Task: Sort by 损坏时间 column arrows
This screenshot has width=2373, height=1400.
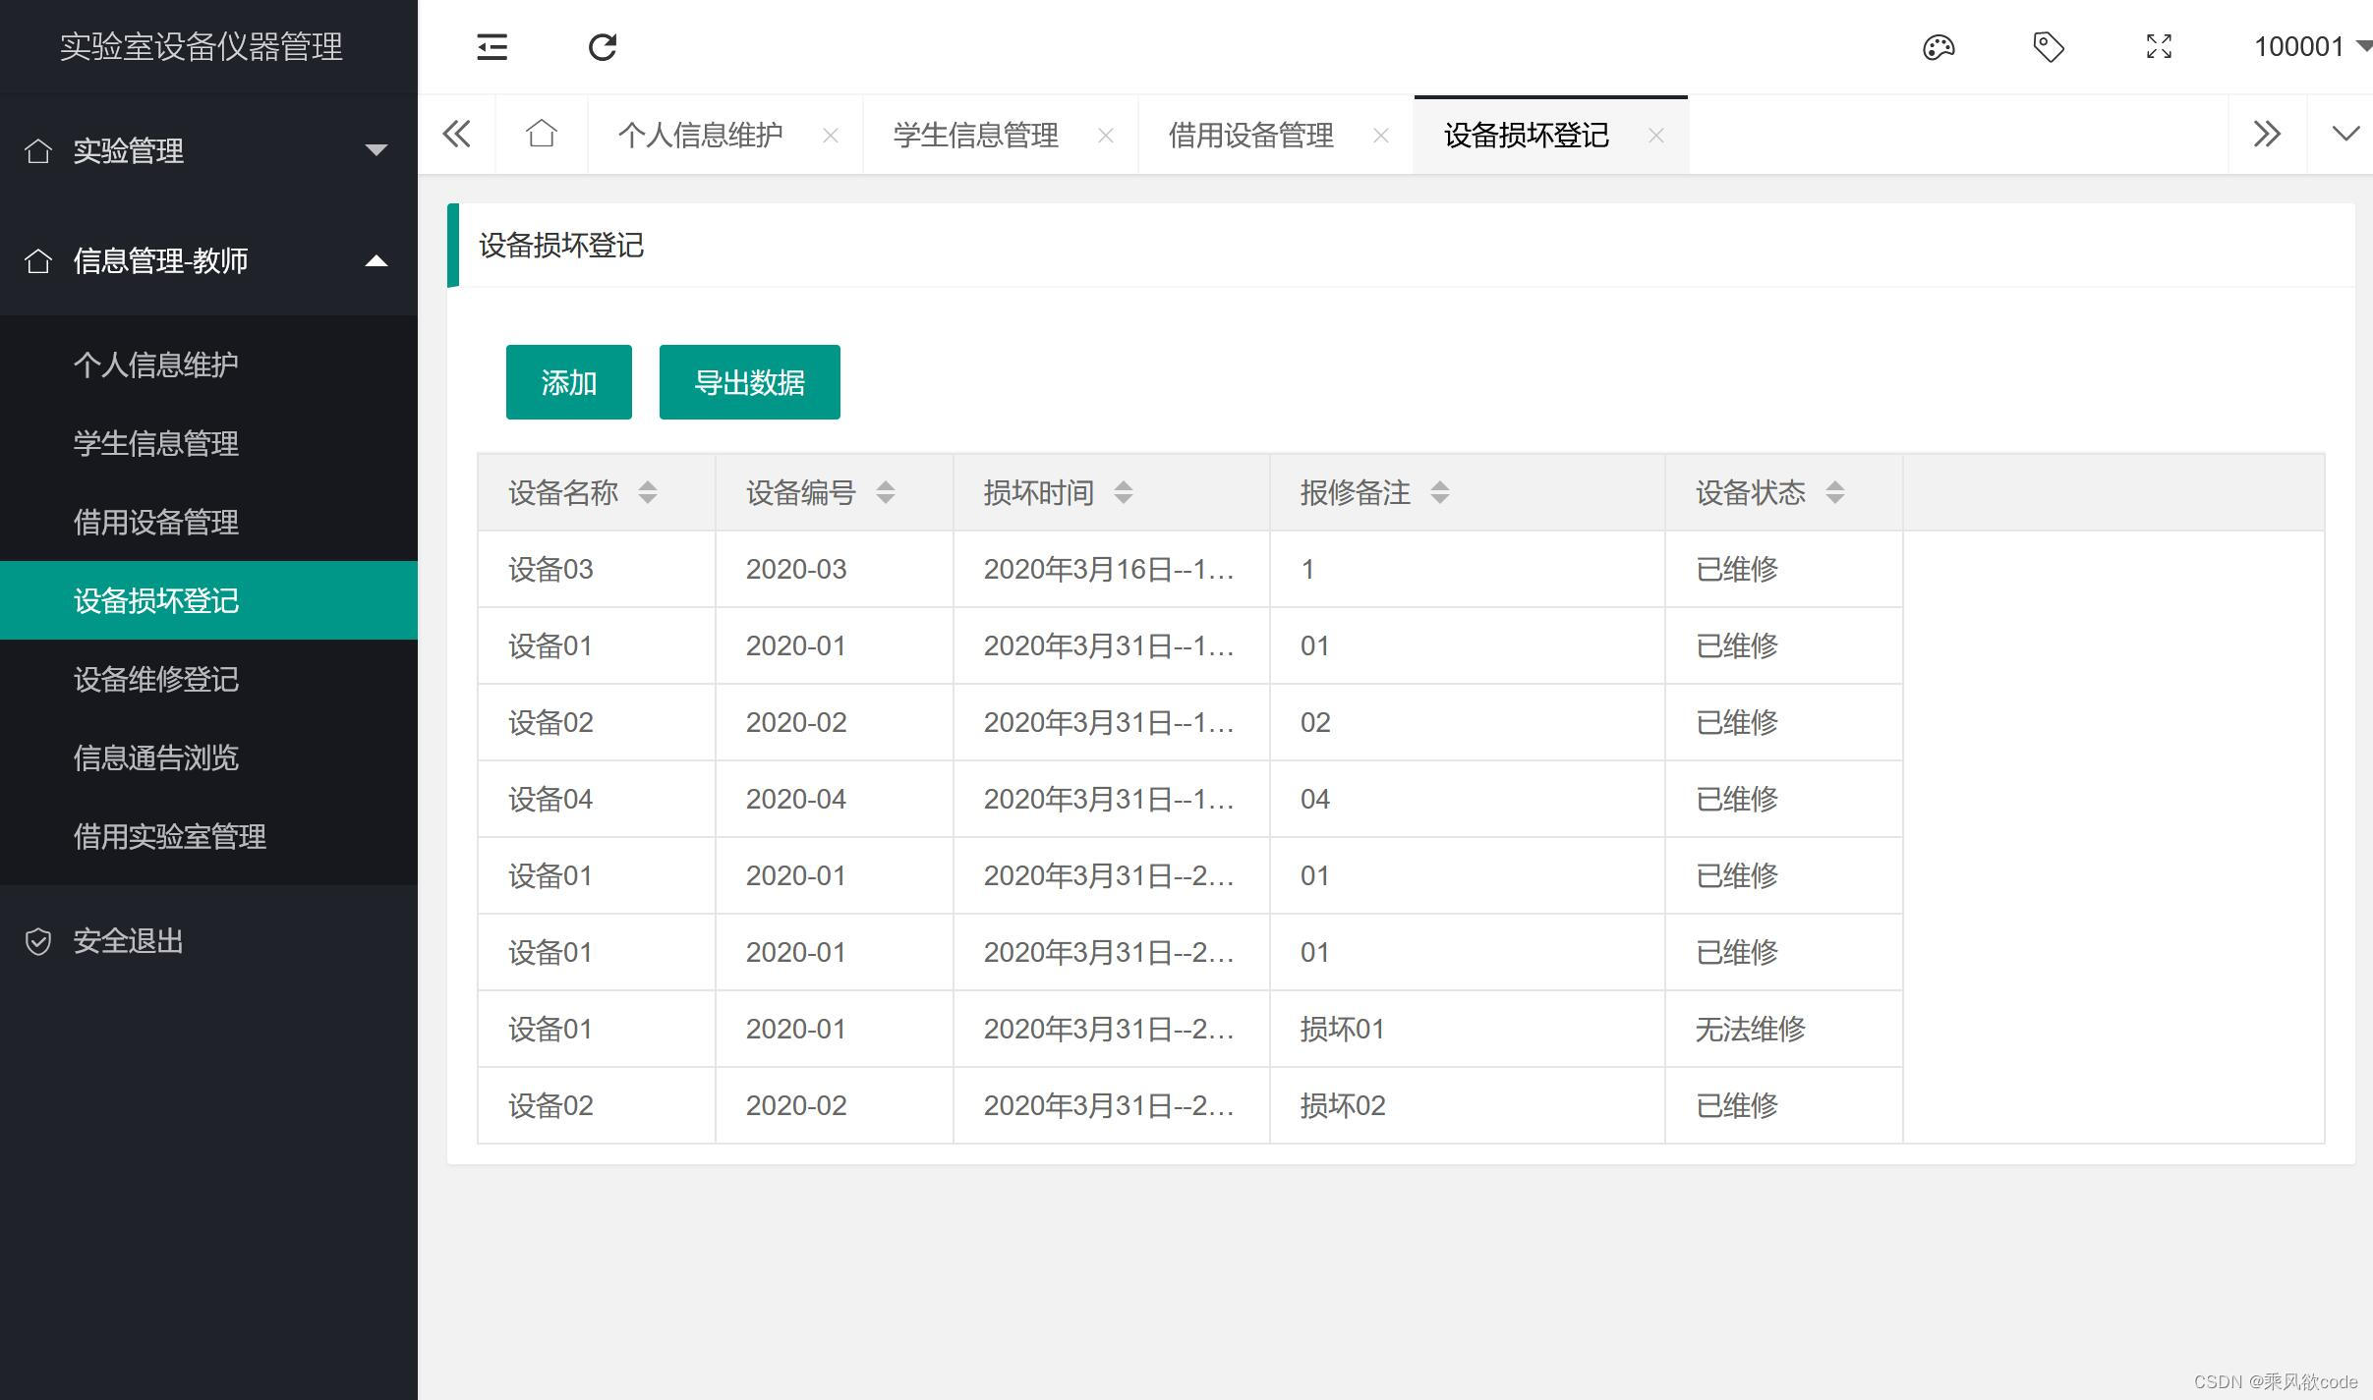Action: [1123, 492]
